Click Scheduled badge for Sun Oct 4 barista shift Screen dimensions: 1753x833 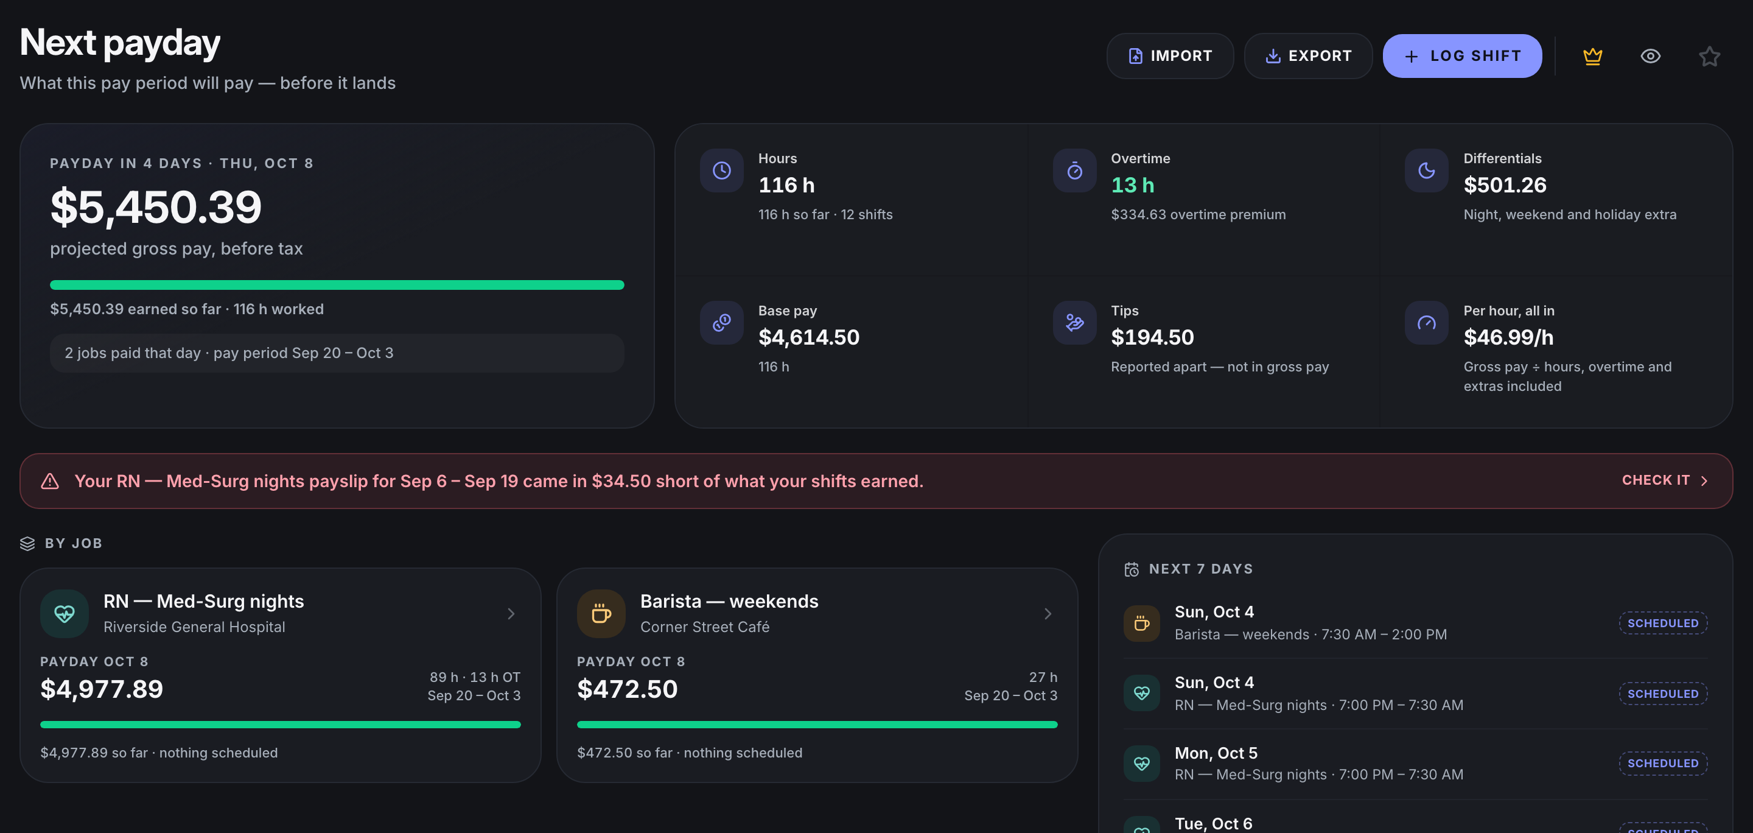pyautogui.click(x=1662, y=623)
